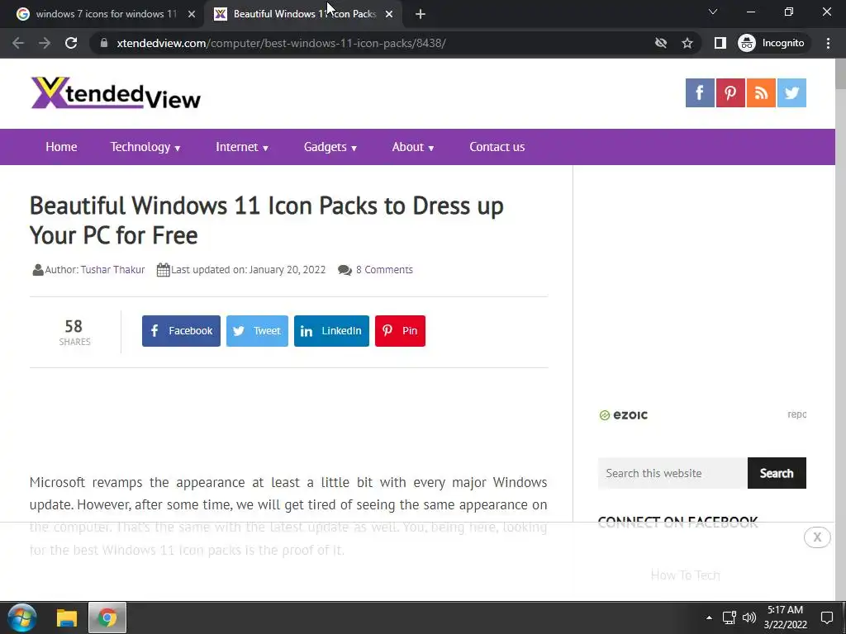846x634 pixels.
Task: Click the page vertical scrollbar thumb
Action: (840, 74)
